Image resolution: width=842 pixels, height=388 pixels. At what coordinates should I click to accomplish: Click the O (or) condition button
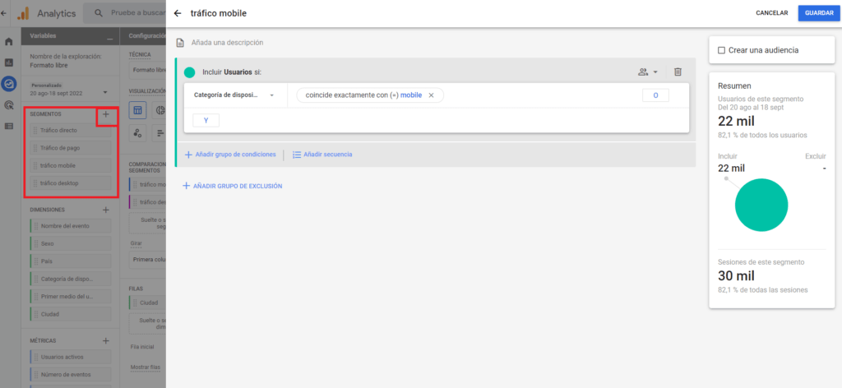point(655,95)
